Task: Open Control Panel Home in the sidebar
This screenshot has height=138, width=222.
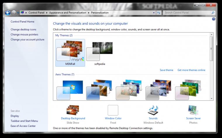Action: coord(22,22)
